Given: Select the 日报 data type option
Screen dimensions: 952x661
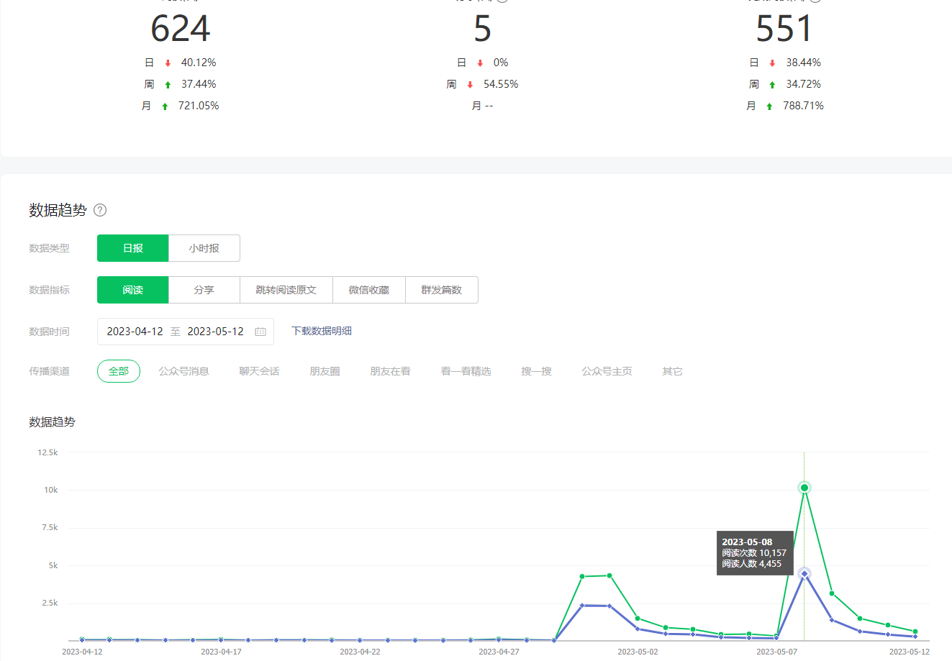Looking at the screenshot, I should [x=133, y=248].
